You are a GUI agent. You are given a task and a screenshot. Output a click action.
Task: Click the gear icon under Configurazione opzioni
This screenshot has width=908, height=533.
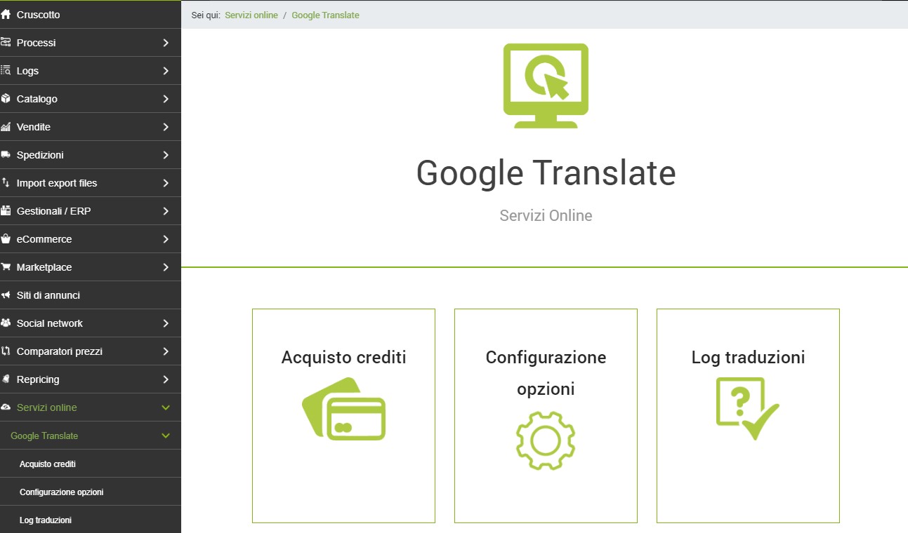pyautogui.click(x=546, y=440)
